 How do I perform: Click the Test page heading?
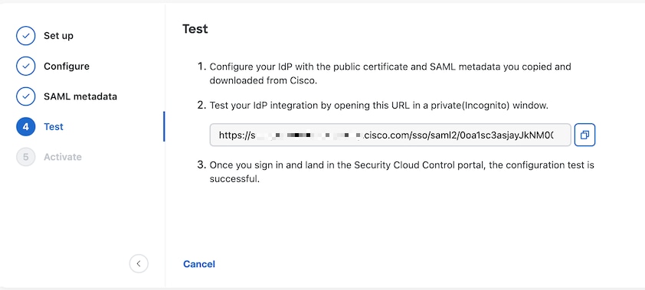pyautogui.click(x=195, y=29)
